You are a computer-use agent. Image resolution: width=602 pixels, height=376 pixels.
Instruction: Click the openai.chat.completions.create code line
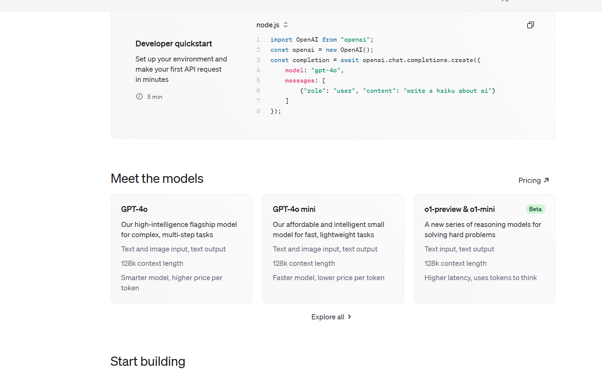(x=375, y=60)
